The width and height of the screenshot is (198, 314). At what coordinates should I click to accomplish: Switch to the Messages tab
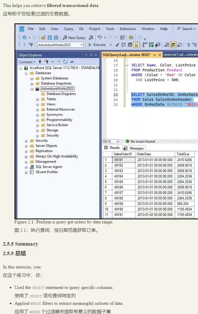[134, 148]
